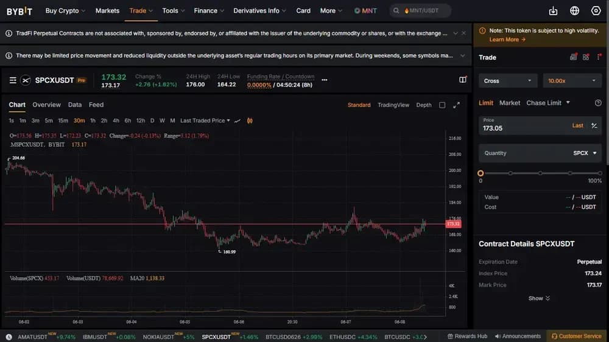
Task: Click the quantity slider handle at 0
Action: (x=481, y=173)
